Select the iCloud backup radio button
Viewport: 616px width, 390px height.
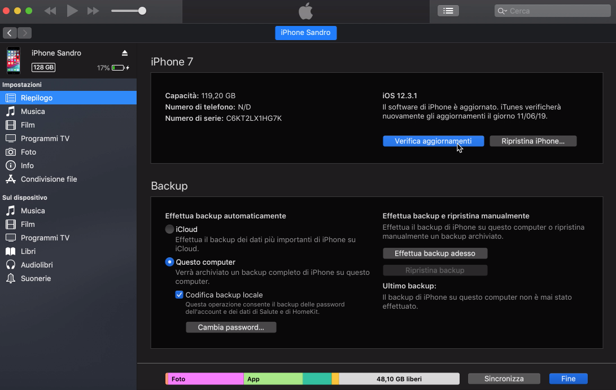click(x=169, y=229)
